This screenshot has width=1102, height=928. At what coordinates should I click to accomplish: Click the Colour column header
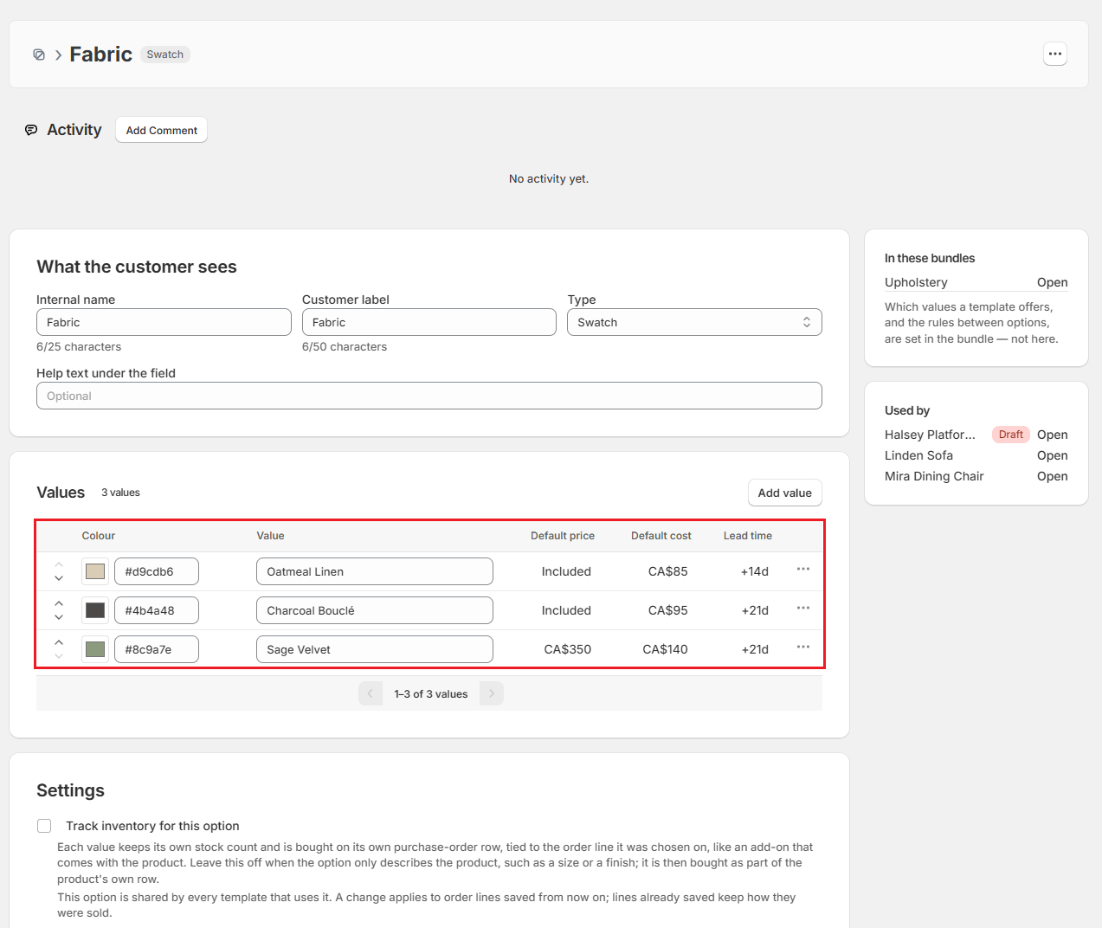[99, 536]
